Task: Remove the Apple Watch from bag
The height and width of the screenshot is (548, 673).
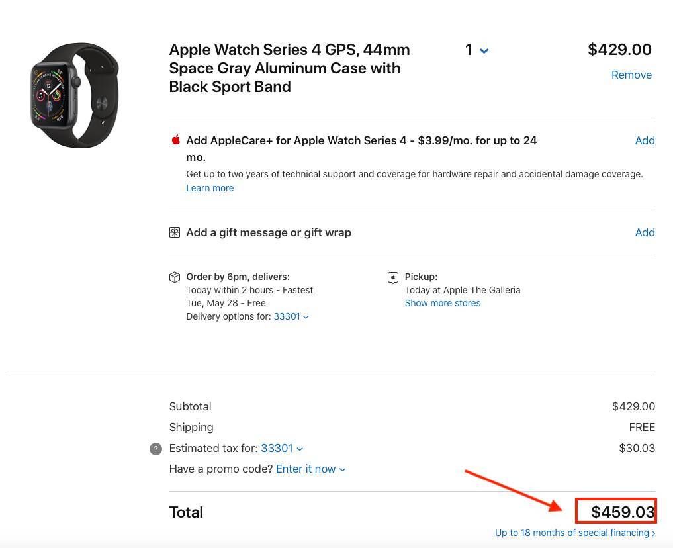Action: coord(631,75)
